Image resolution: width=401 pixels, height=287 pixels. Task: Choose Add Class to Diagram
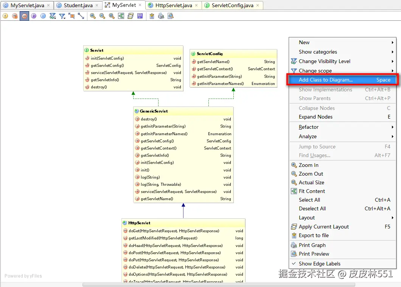pyautogui.click(x=343, y=80)
